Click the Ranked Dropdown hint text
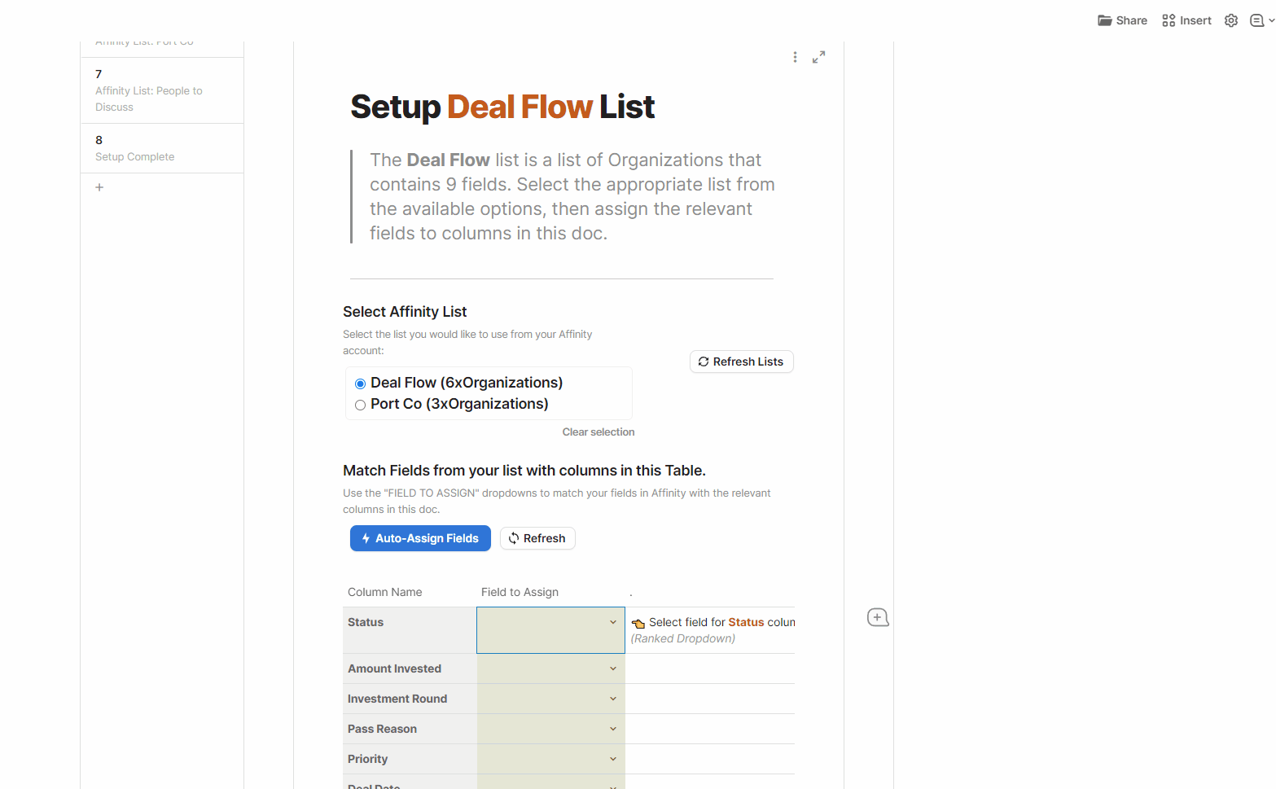 click(683, 638)
